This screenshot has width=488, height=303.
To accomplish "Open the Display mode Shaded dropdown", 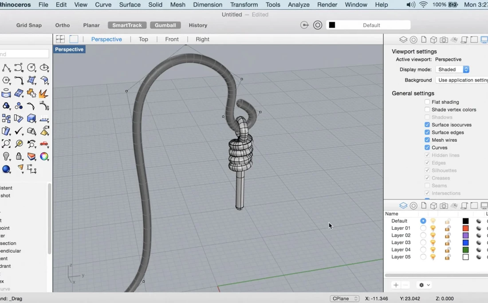I will coord(452,69).
